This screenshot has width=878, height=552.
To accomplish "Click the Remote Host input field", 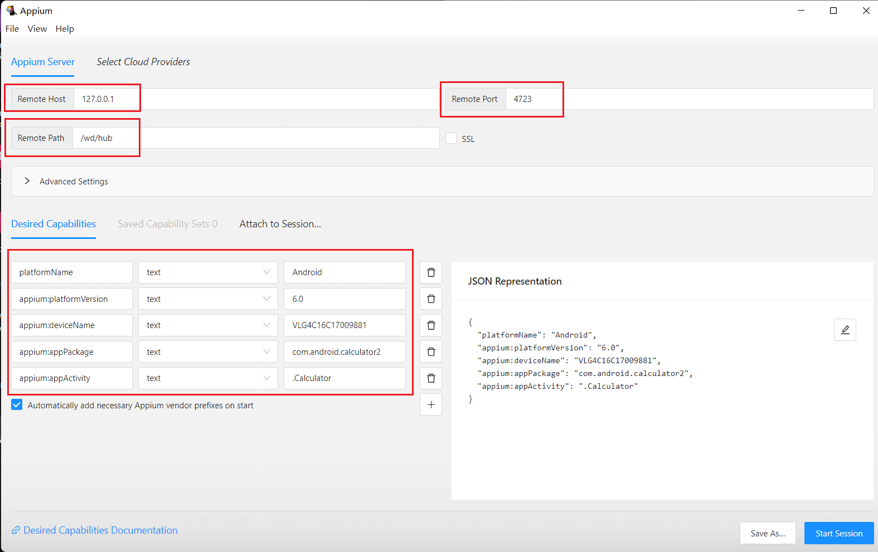I will tap(256, 99).
